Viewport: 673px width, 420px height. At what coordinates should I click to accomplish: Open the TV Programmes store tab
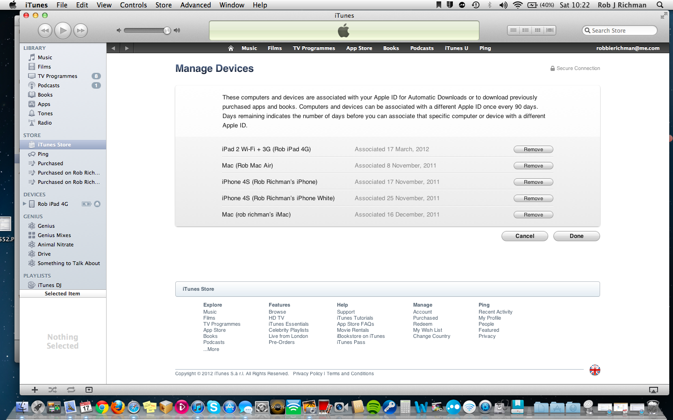point(314,48)
